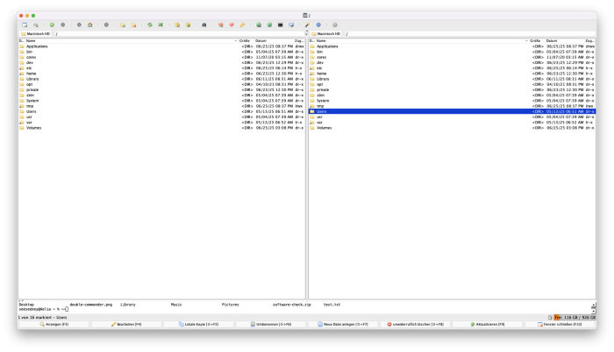This screenshot has height=352, width=614.
Task: Click the Pack archive box icon
Action: [x=177, y=25]
